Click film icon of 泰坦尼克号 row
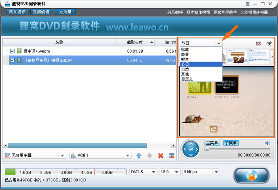The height and width of the screenshot is (190, 278). coord(19,60)
